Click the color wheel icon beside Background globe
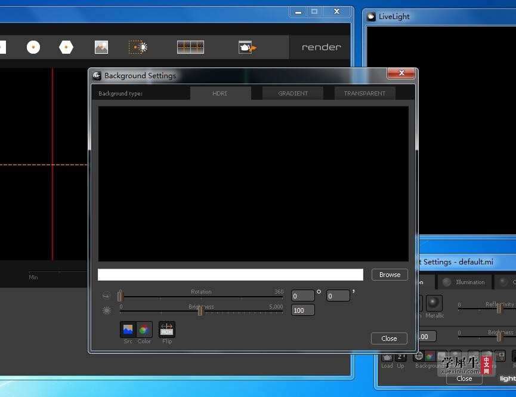The height and width of the screenshot is (397, 516). [x=430, y=356]
